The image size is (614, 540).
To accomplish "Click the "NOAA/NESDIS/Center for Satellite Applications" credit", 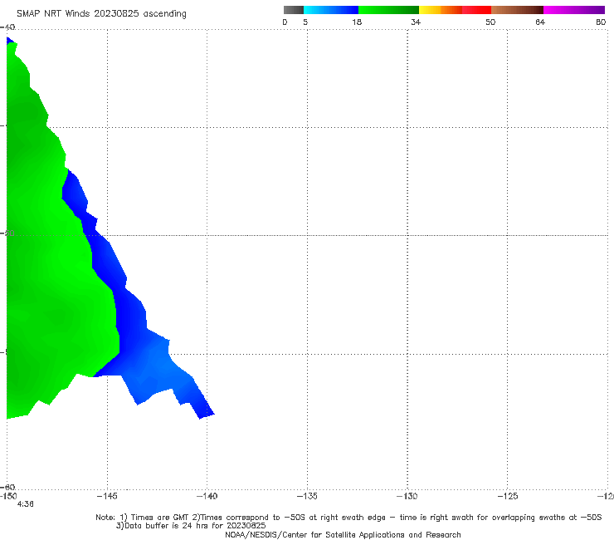I will (x=343, y=535).
